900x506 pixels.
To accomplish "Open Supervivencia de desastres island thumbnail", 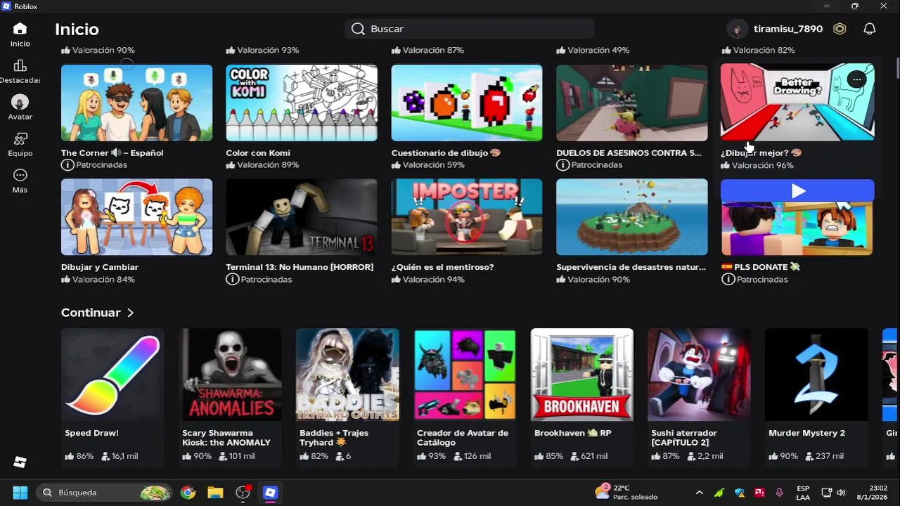I will [x=632, y=217].
